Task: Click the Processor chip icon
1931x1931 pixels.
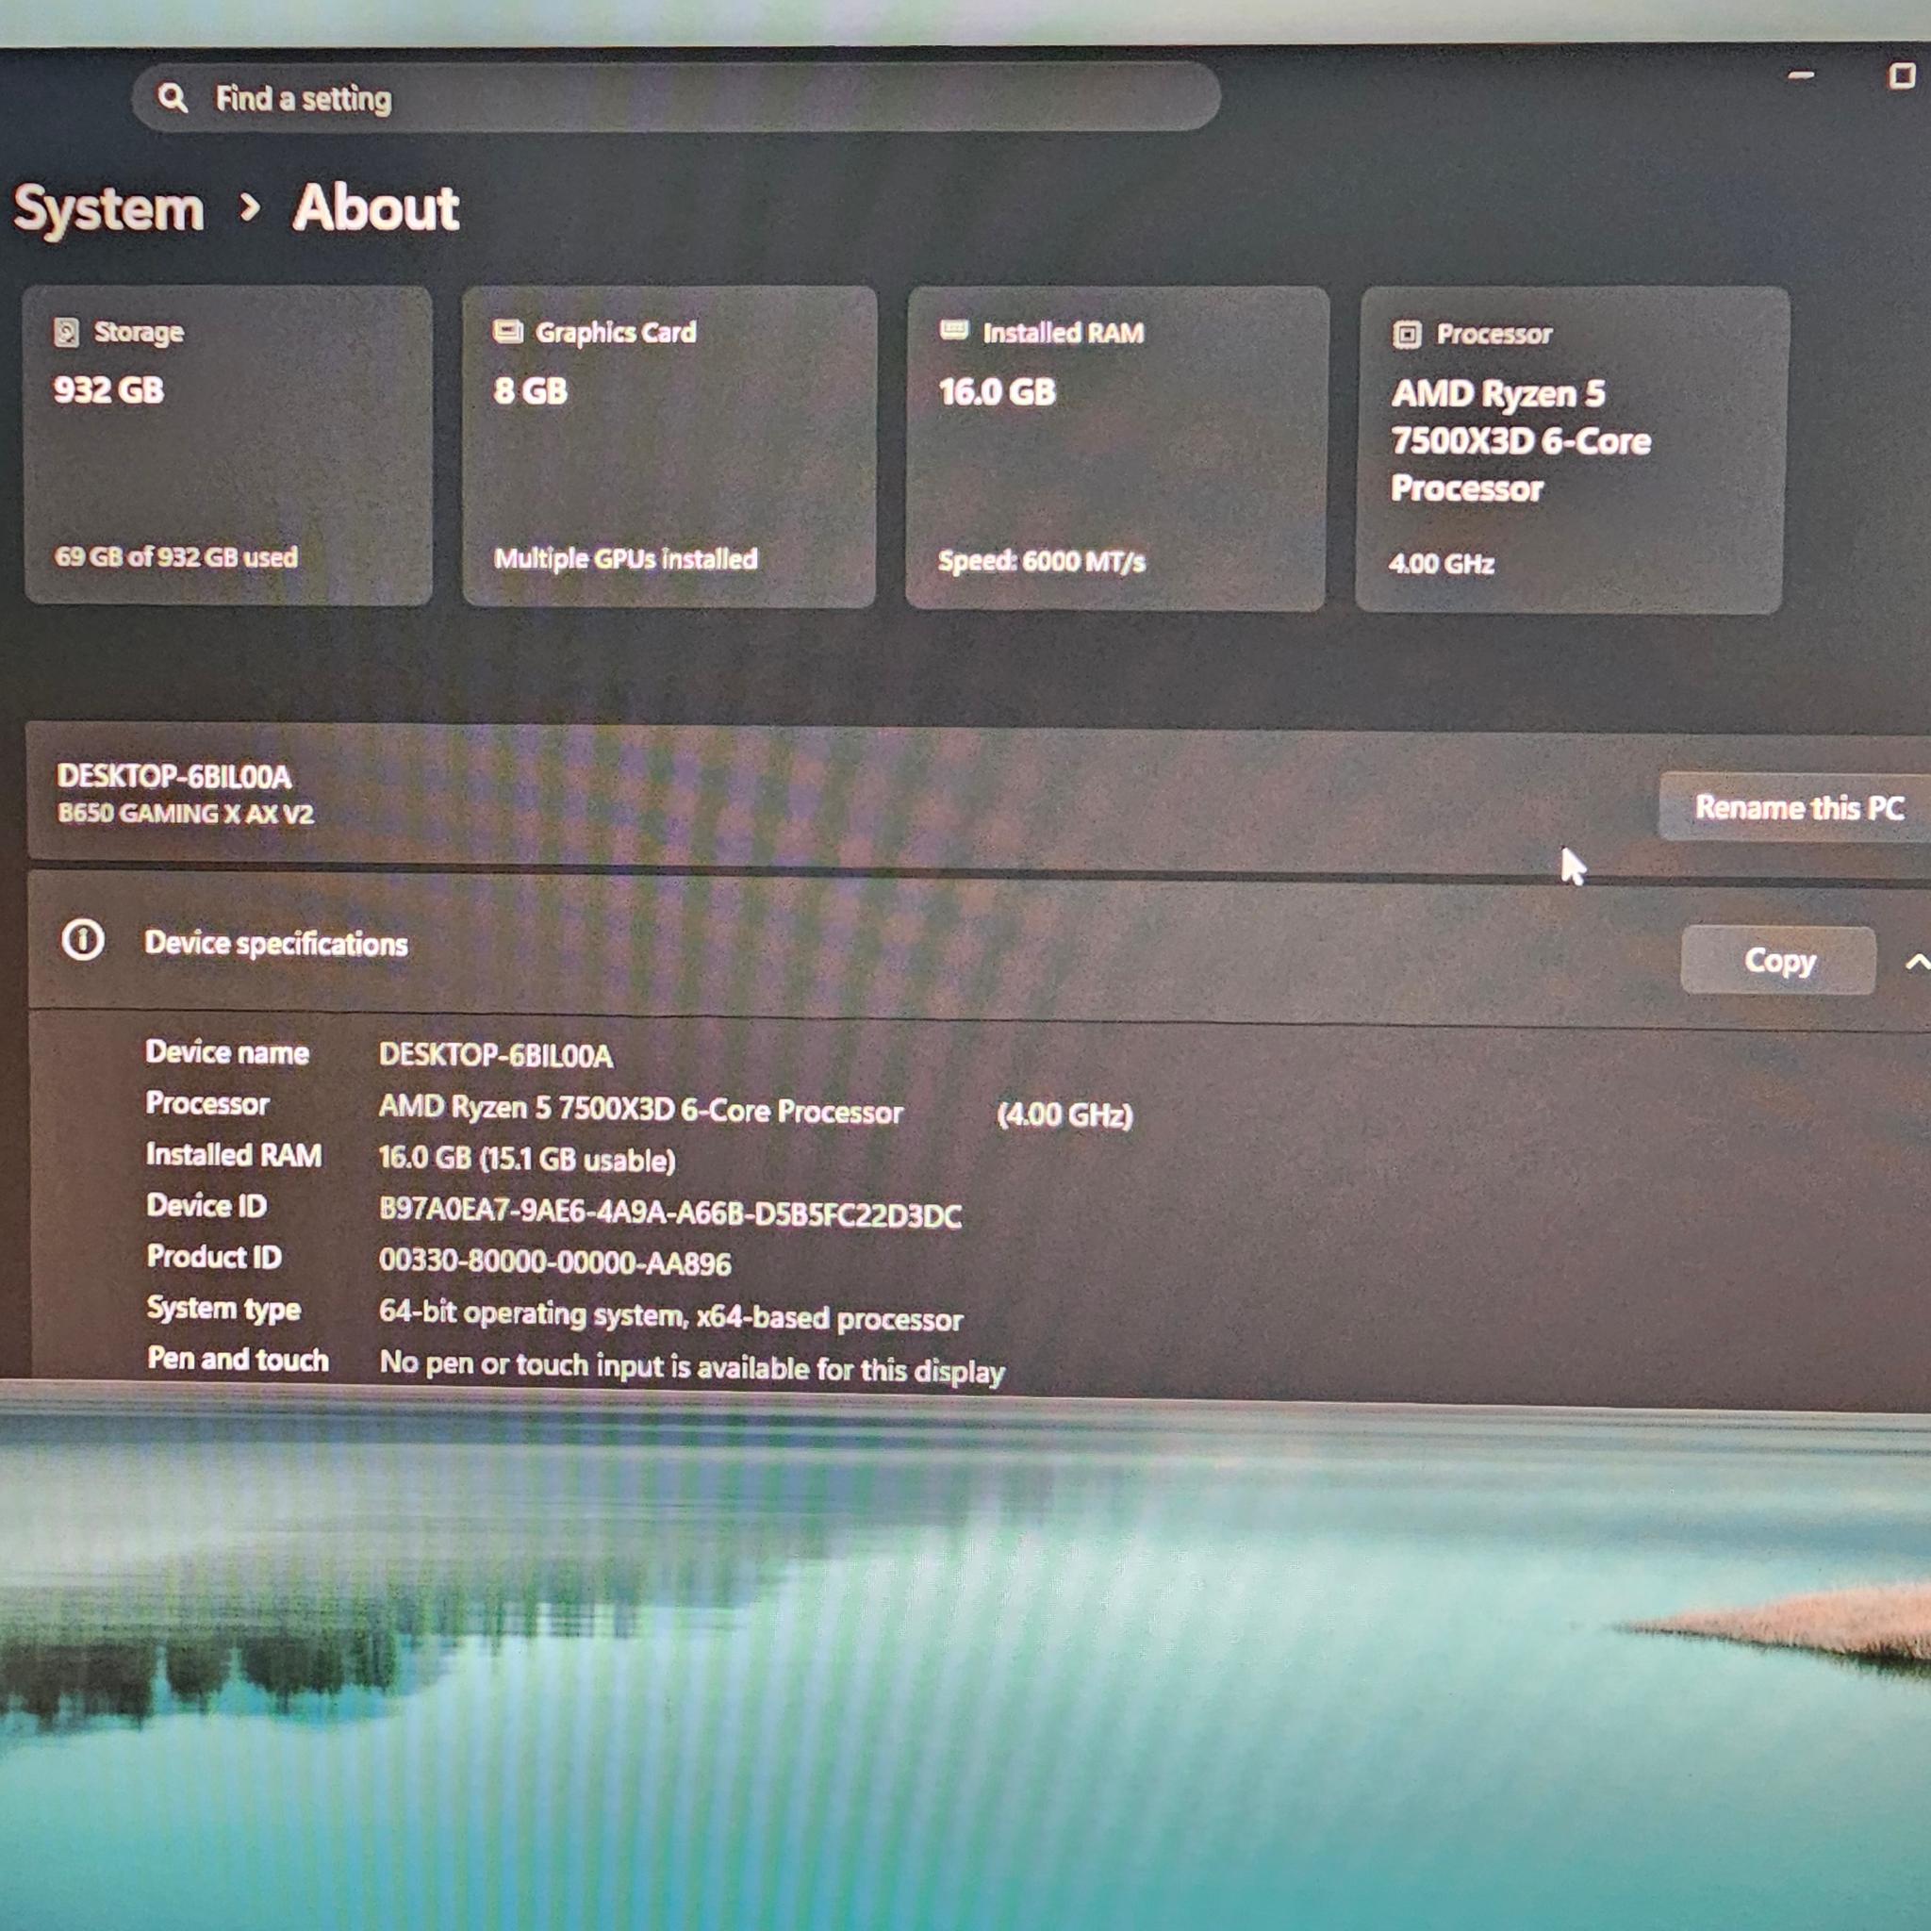Action: click(1406, 334)
